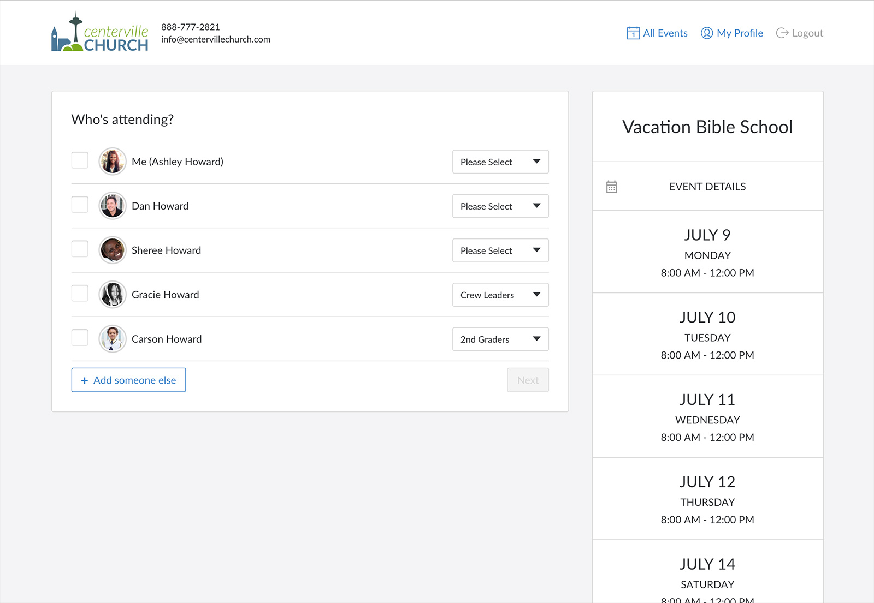Select Sheree Howard's attendance checkbox
Screen dimensions: 874x603
point(80,249)
